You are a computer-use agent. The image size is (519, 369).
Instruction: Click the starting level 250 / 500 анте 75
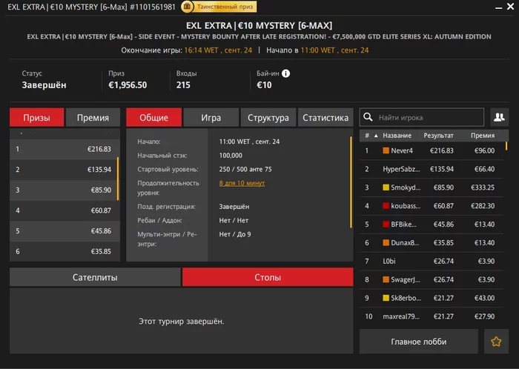coord(245,169)
